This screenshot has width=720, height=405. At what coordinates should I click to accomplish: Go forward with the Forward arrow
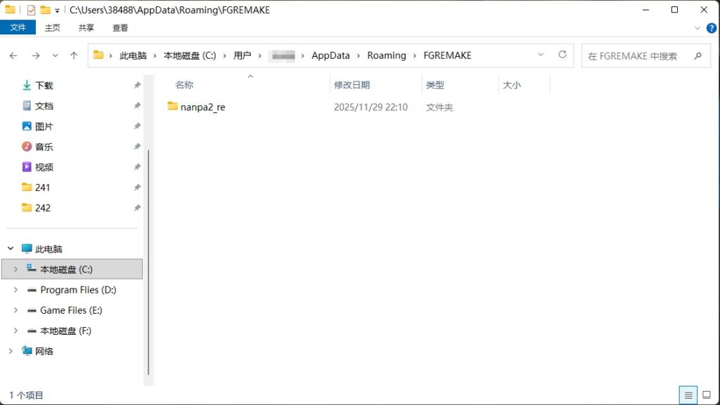pyautogui.click(x=35, y=55)
